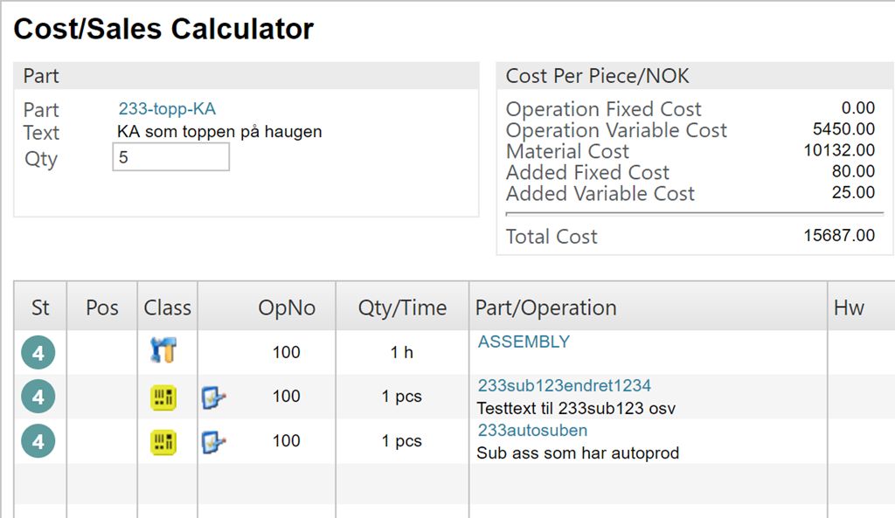Open the 233sub123endret1234 part link
This screenshot has width=895, height=518.
tap(564, 385)
